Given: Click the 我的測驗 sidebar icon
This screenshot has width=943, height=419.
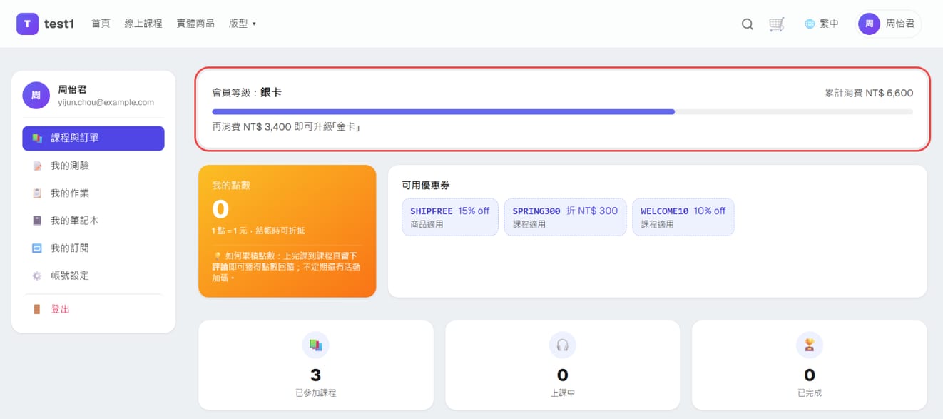Looking at the screenshot, I should click(x=37, y=166).
